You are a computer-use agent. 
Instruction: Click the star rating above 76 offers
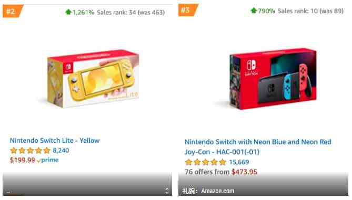tap(205, 162)
